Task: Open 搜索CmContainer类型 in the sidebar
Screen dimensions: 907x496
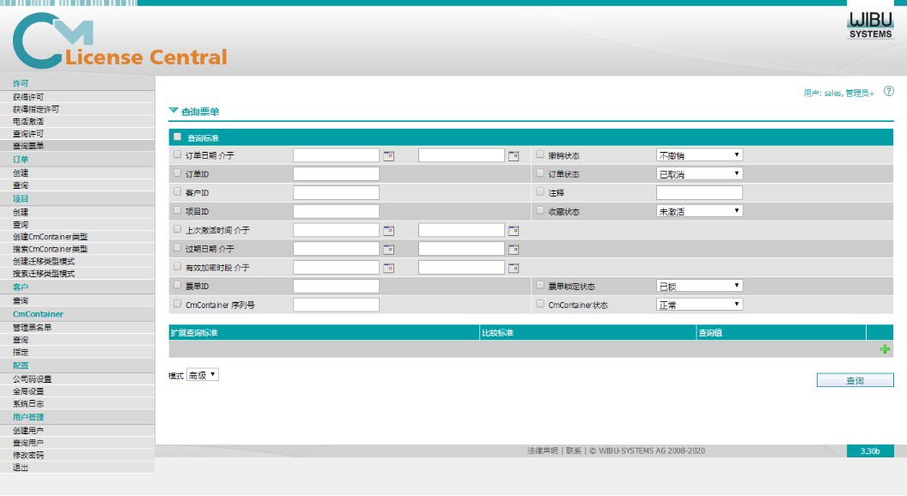Action: (x=51, y=249)
